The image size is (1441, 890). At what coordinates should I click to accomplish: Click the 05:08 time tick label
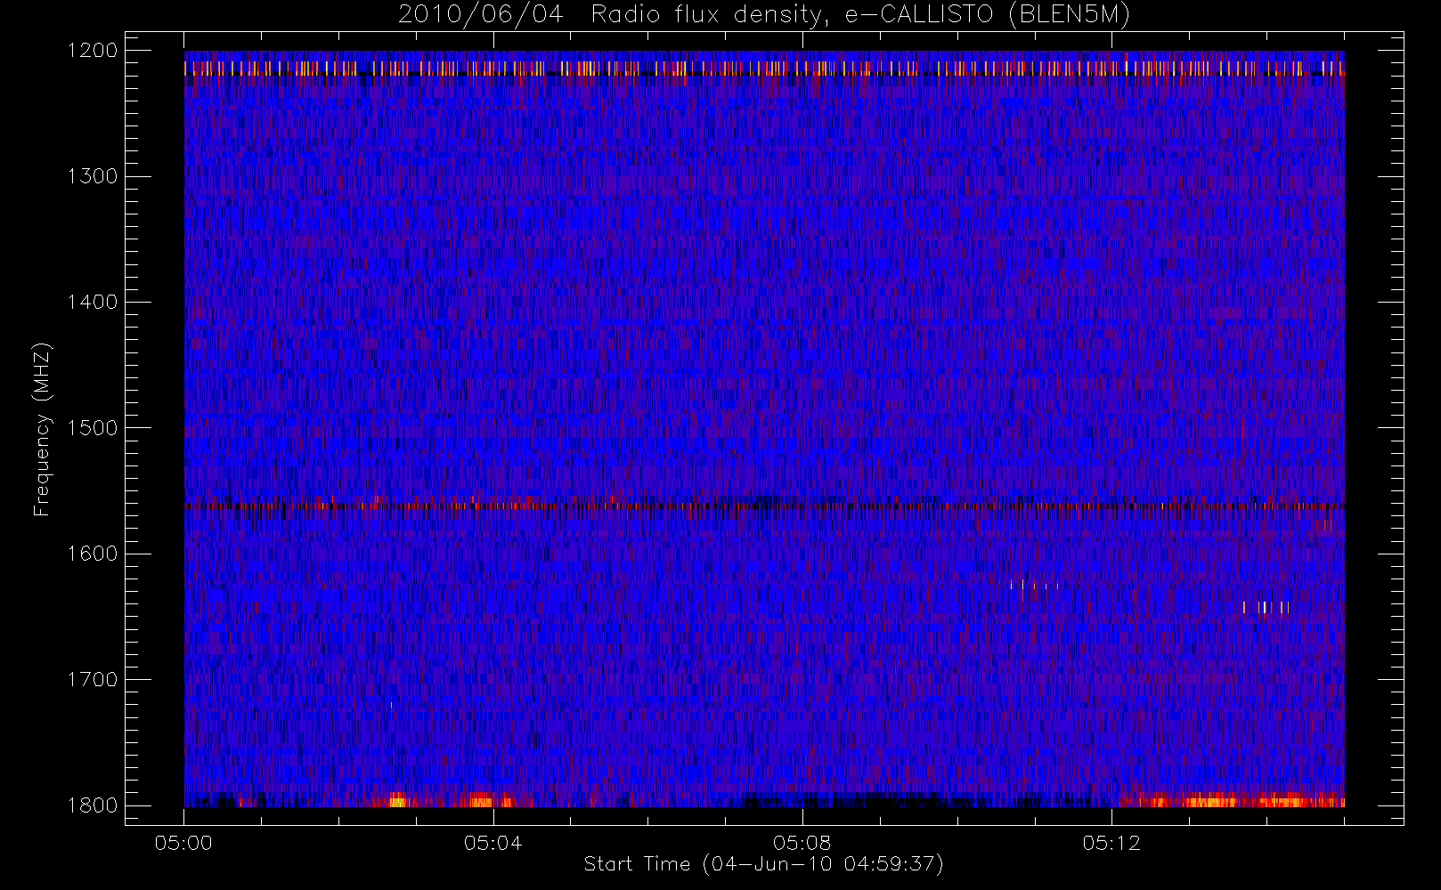tap(802, 843)
